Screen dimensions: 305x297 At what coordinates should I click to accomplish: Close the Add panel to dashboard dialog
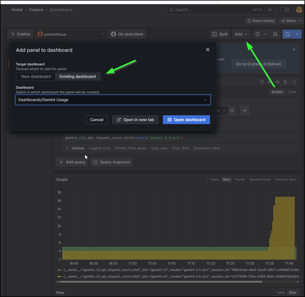coord(208,50)
